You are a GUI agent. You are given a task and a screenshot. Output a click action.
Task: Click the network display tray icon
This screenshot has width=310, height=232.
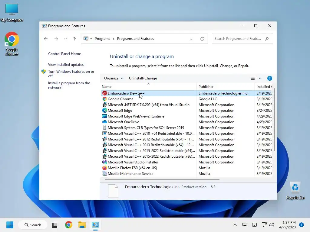tap(264, 225)
